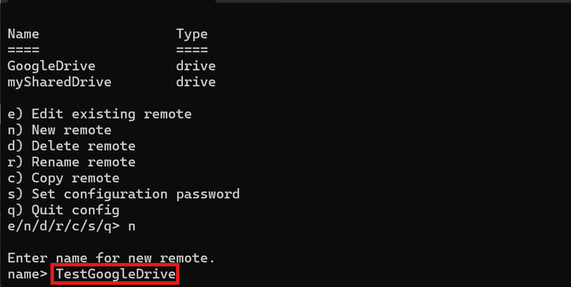The height and width of the screenshot is (287, 571).
Task: Click the Copy remote option line
Action: point(64,178)
